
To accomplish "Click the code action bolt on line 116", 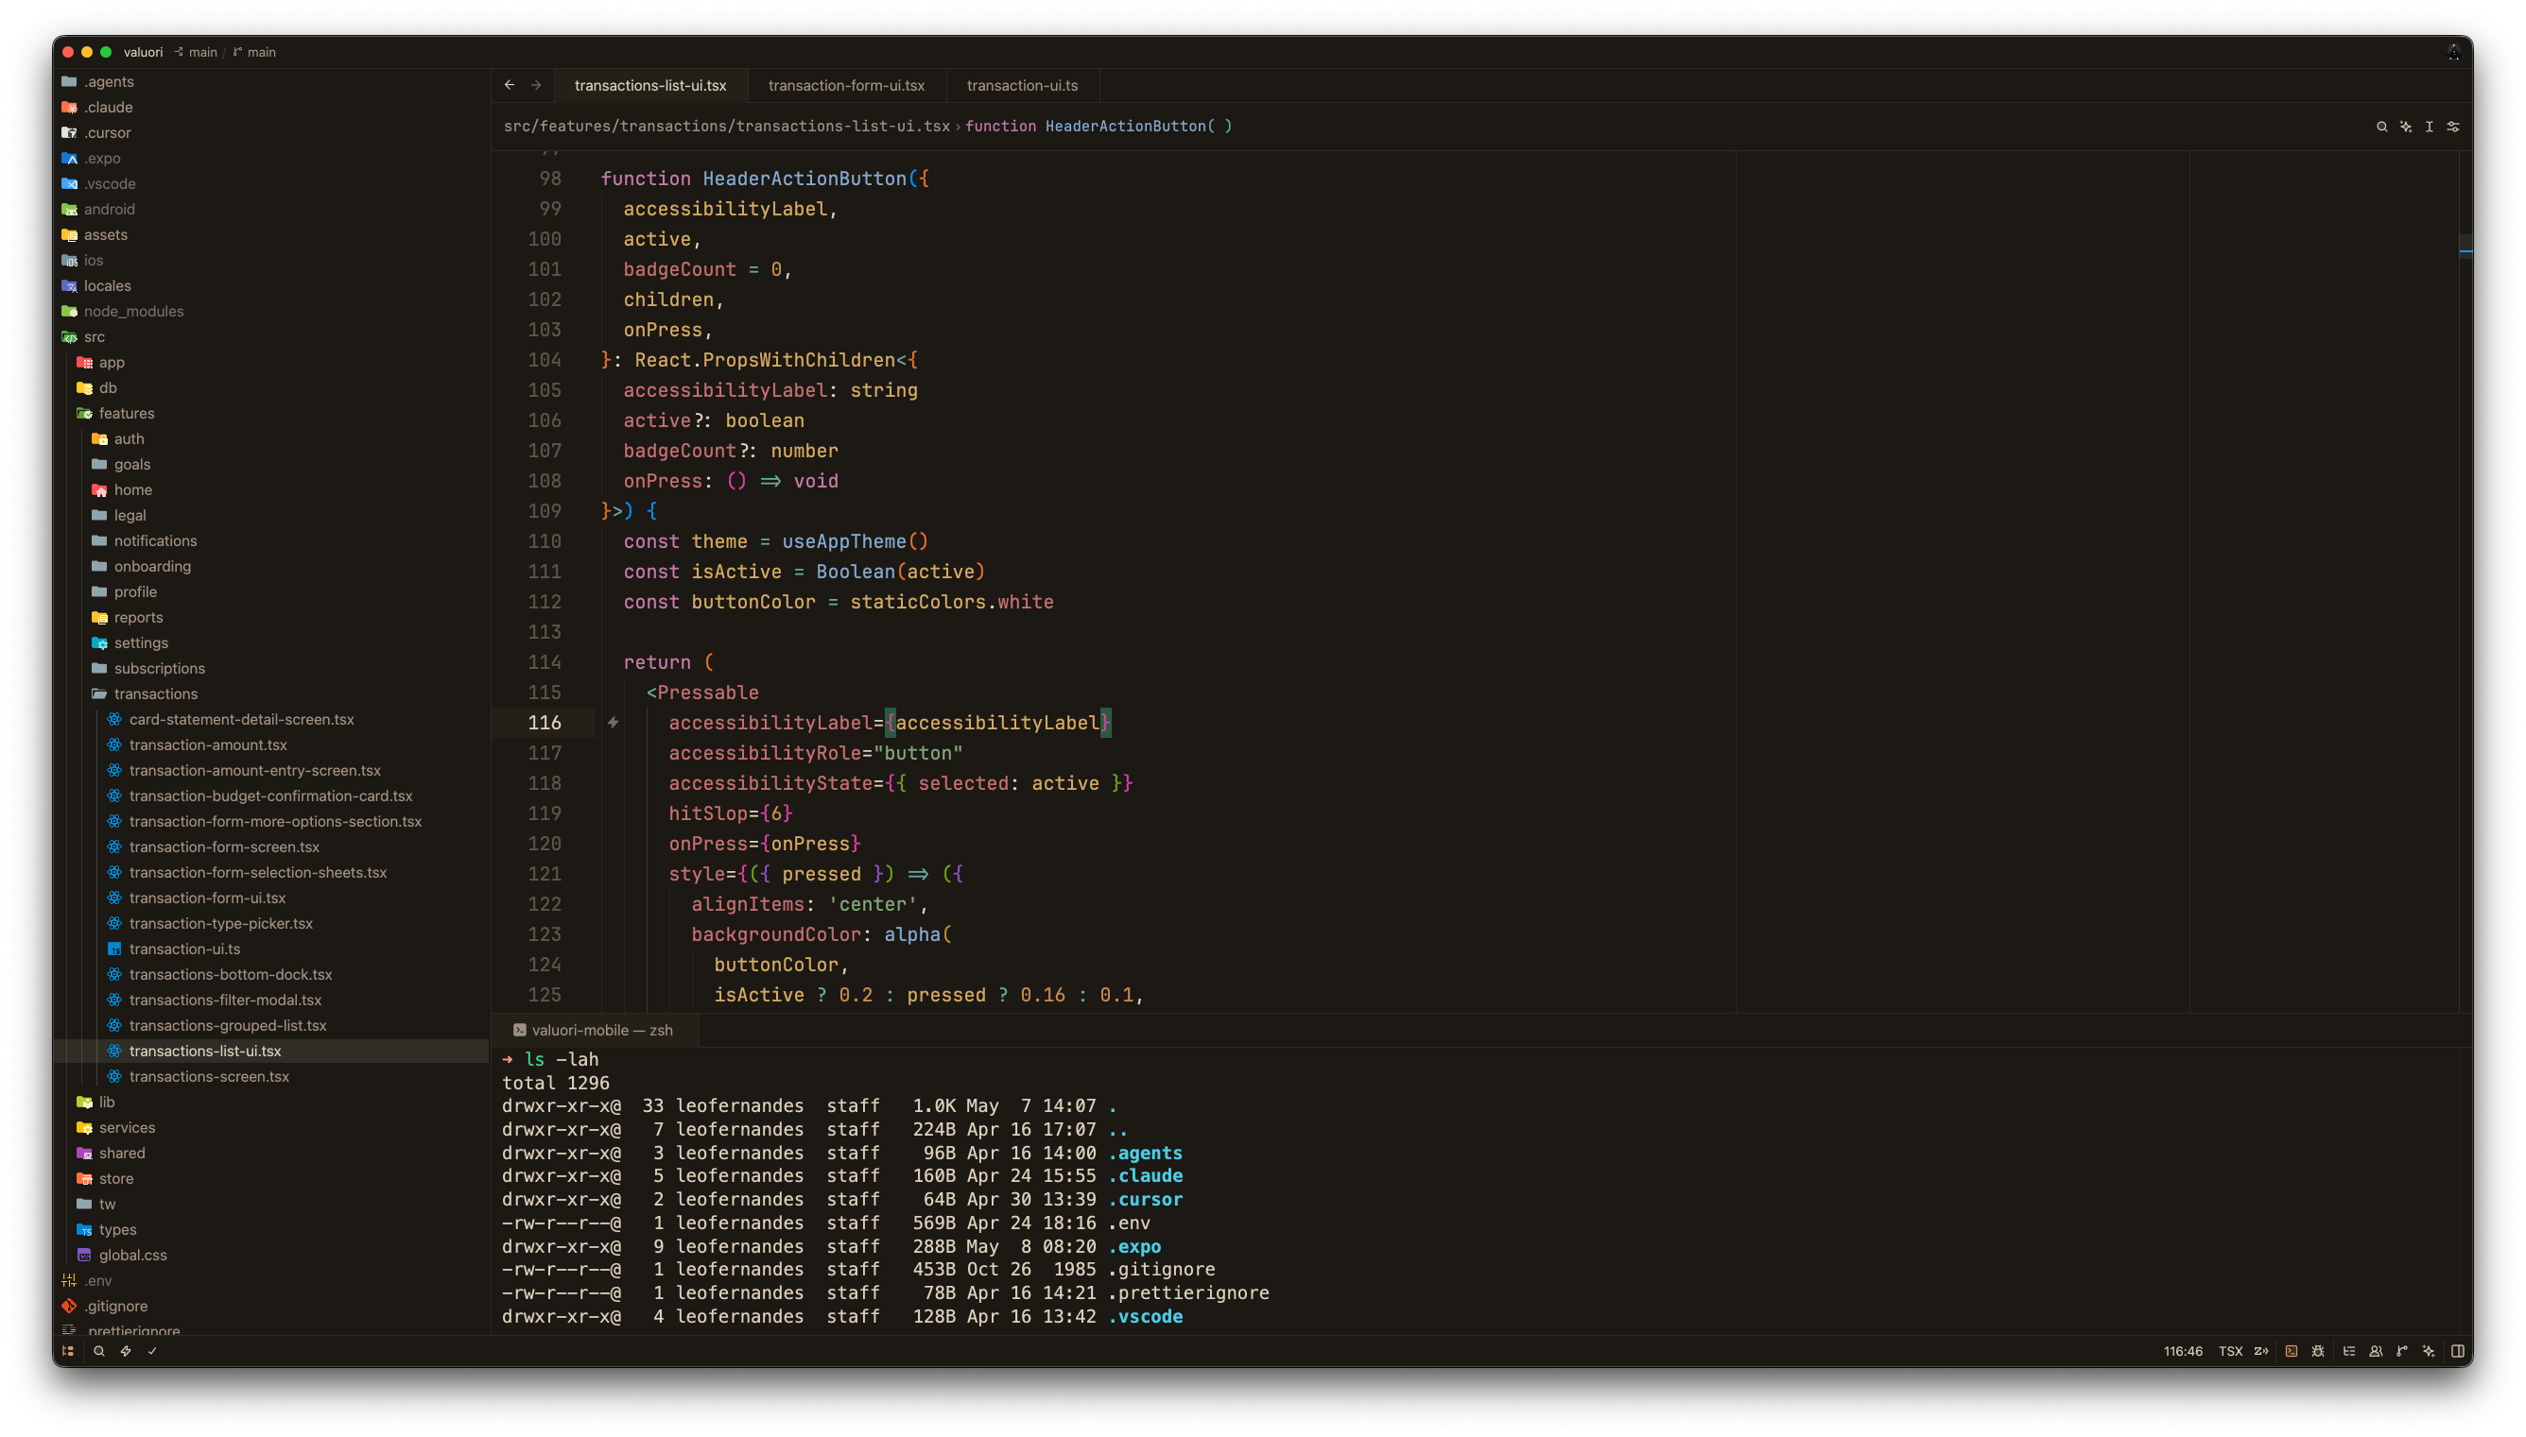I will [x=614, y=723].
